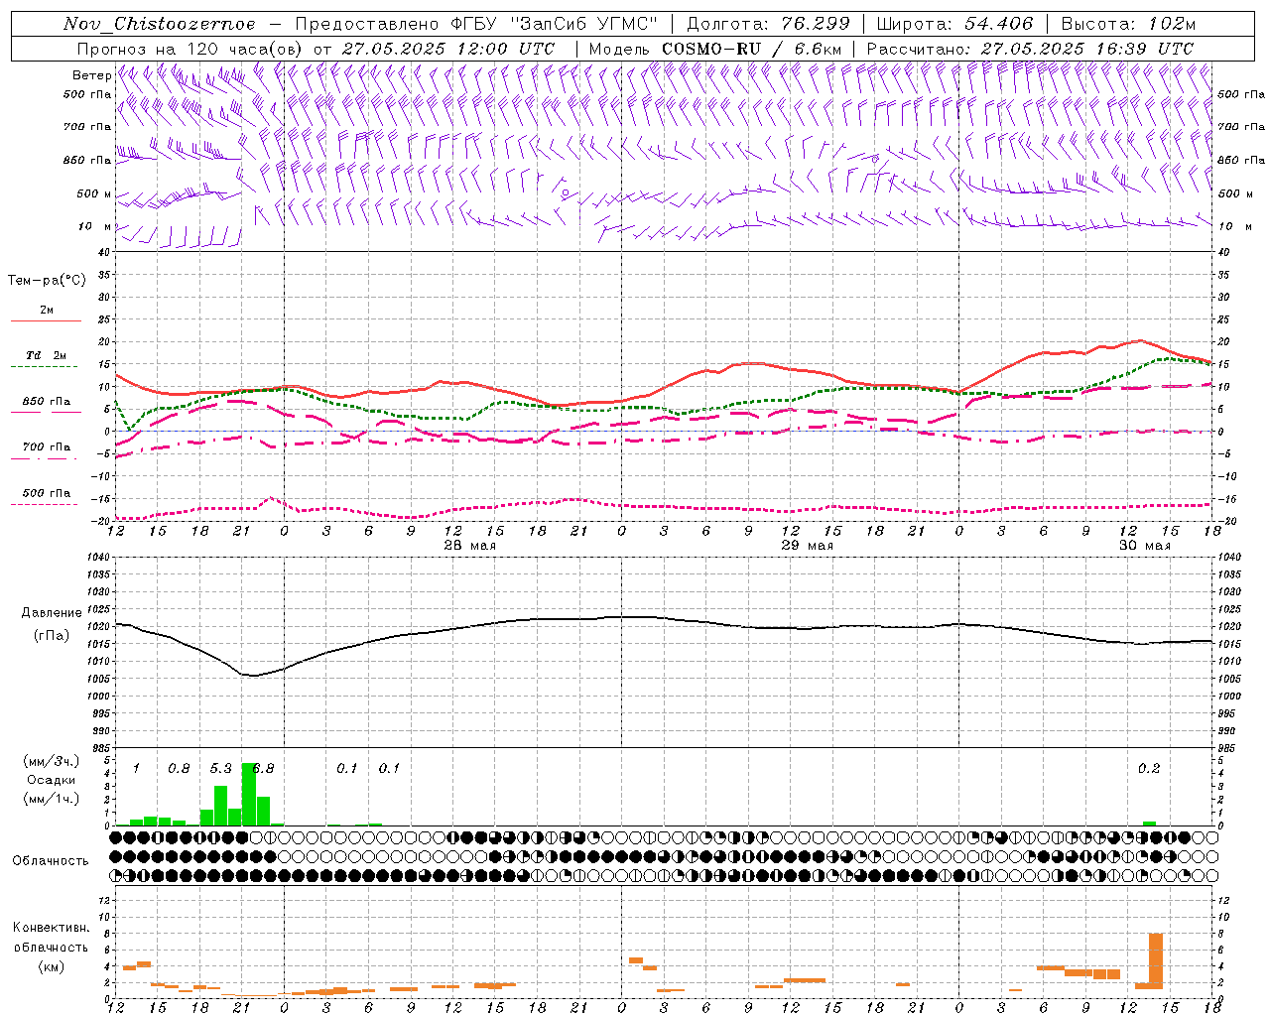Click the 6.8 precipitation total value
1270x1016 pixels.
[x=263, y=769]
